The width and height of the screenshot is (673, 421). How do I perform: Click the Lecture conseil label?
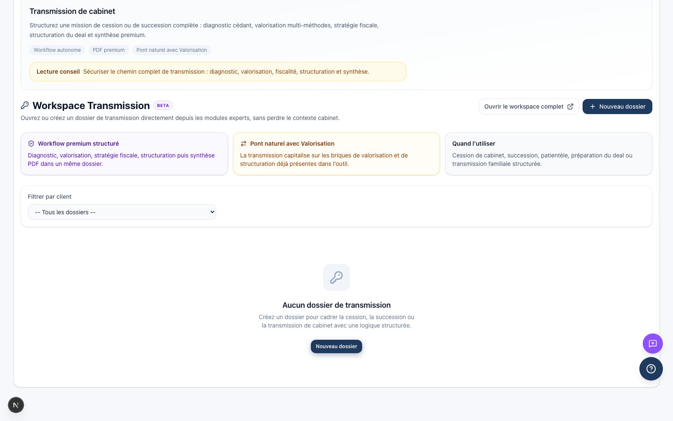tap(58, 72)
